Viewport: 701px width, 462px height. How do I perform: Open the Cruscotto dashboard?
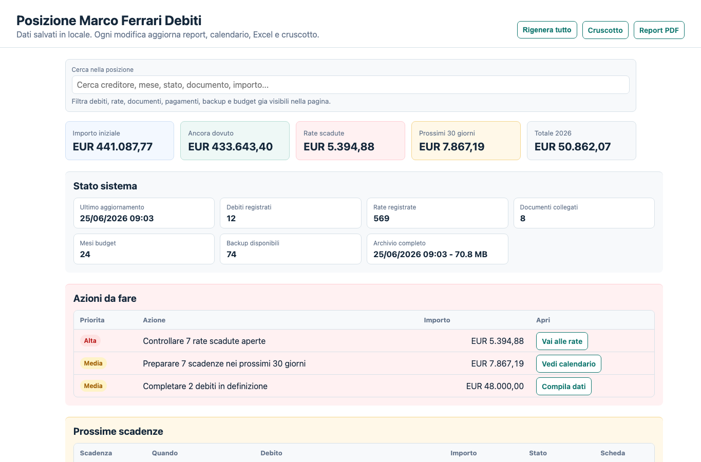[605, 30]
